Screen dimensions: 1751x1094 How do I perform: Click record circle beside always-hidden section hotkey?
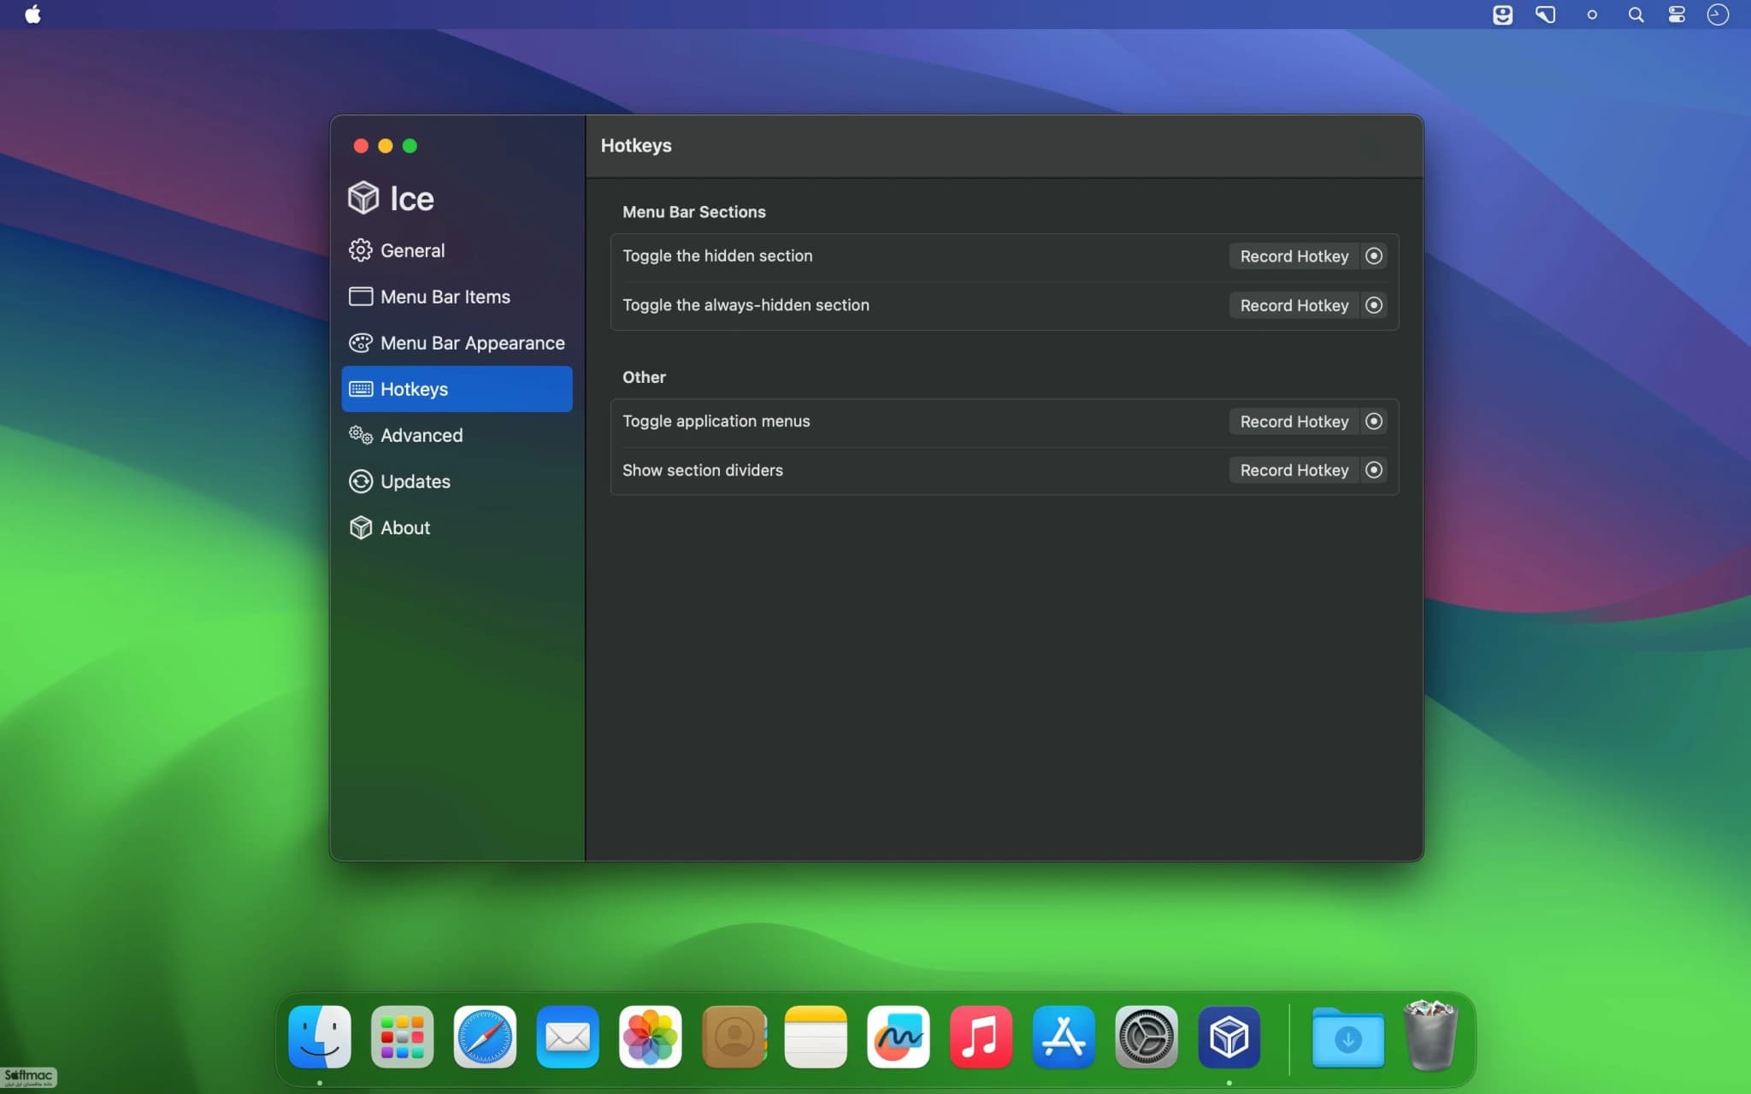tap(1374, 305)
